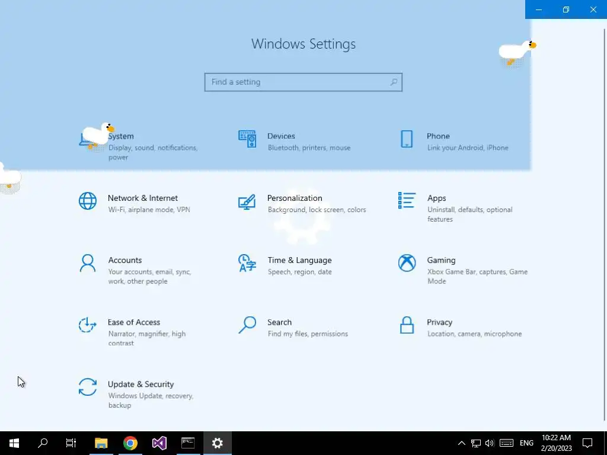Launch File Explorer from taskbar
Image resolution: width=607 pixels, height=455 pixels.
click(101, 443)
